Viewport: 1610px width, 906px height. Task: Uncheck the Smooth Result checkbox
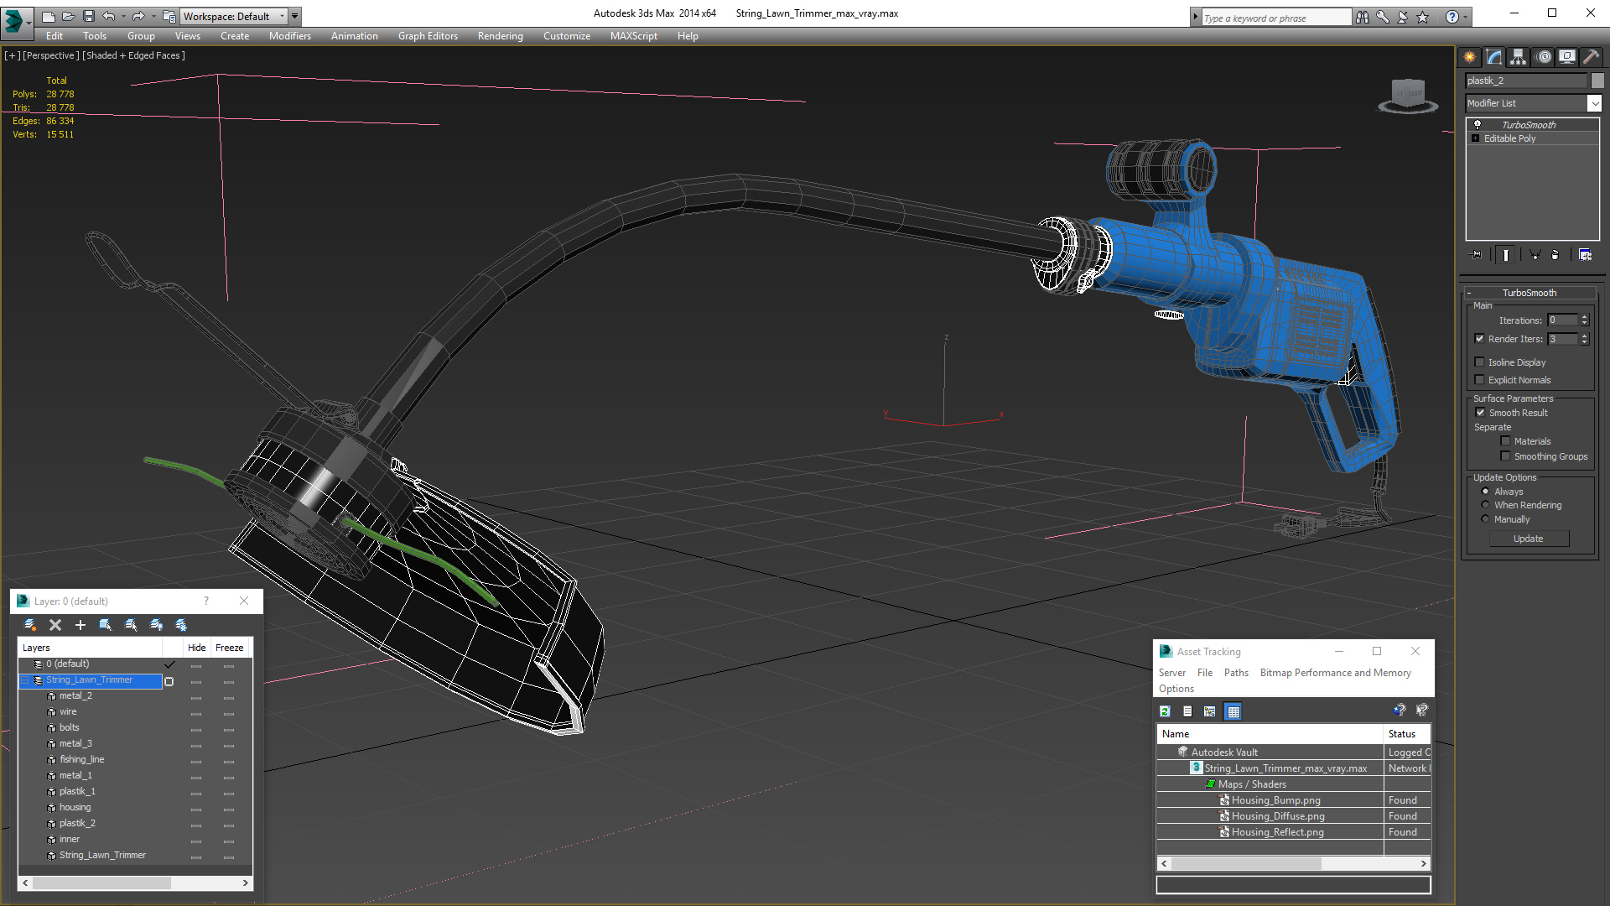[x=1480, y=413]
